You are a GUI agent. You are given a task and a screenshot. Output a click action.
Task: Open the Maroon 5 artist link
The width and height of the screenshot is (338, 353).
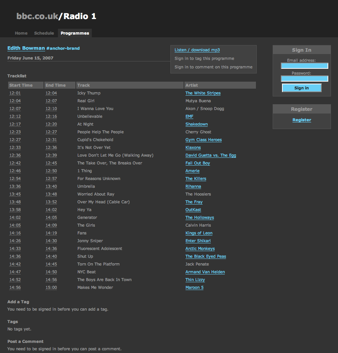194,287
